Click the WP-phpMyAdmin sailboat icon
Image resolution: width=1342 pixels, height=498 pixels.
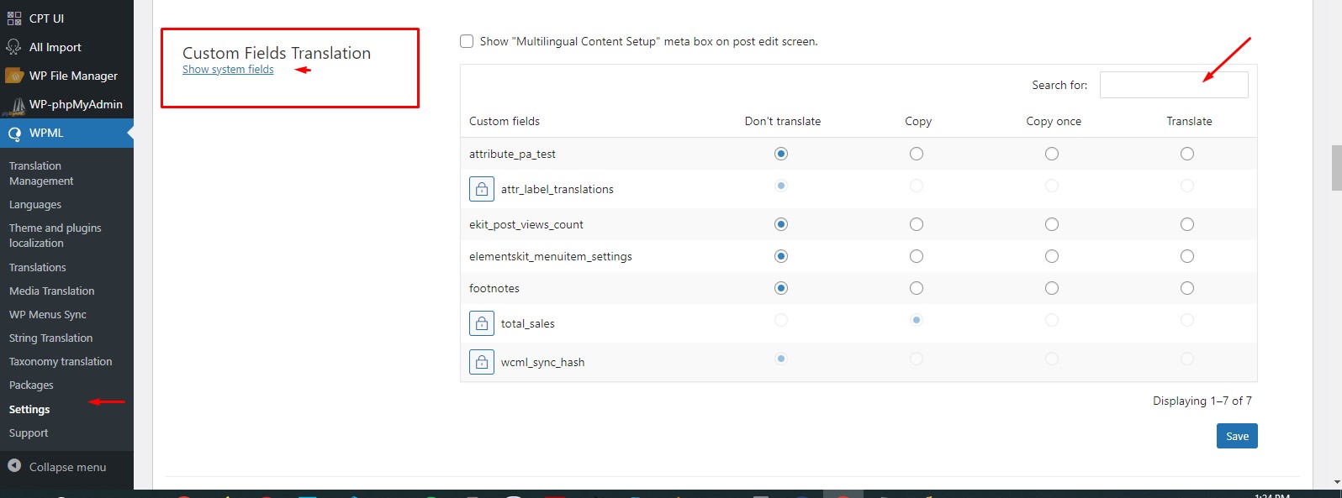pyautogui.click(x=14, y=105)
